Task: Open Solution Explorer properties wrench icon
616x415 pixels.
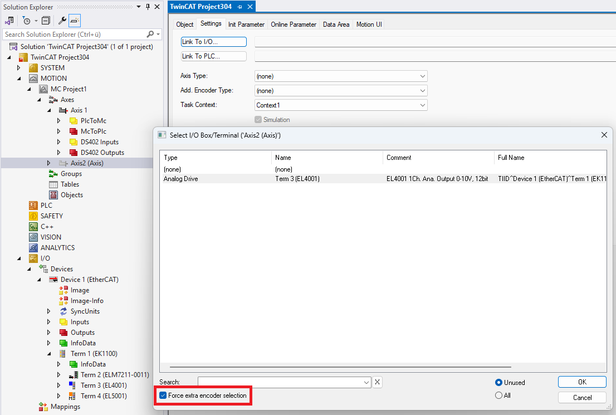Action: point(62,21)
